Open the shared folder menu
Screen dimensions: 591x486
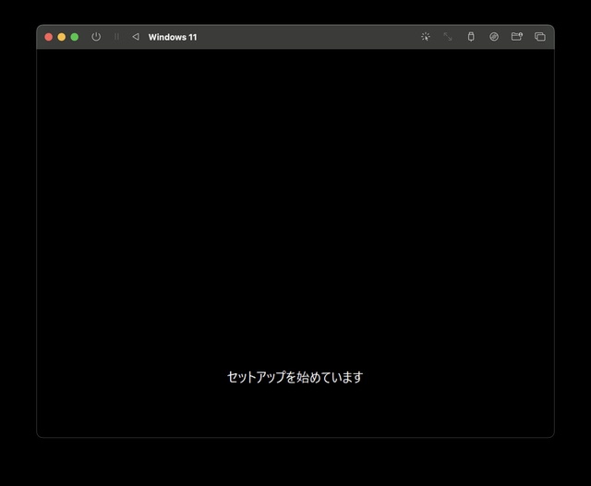(x=517, y=37)
